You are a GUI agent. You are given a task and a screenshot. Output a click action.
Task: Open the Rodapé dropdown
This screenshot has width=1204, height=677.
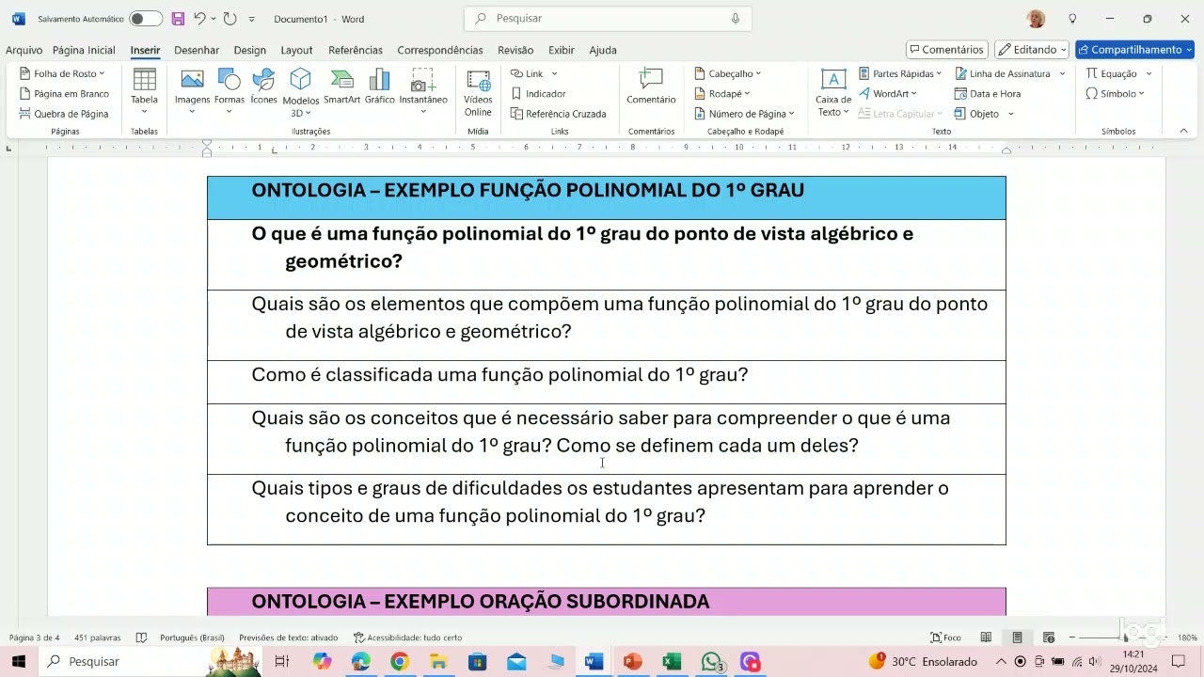pyautogui.click(x=723, y=94)
